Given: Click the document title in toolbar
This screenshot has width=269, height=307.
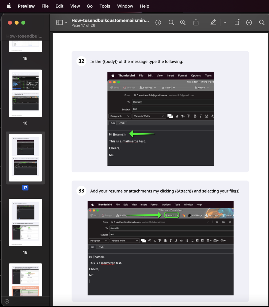Looking at the screenshot, I should (x=110, y=20).
